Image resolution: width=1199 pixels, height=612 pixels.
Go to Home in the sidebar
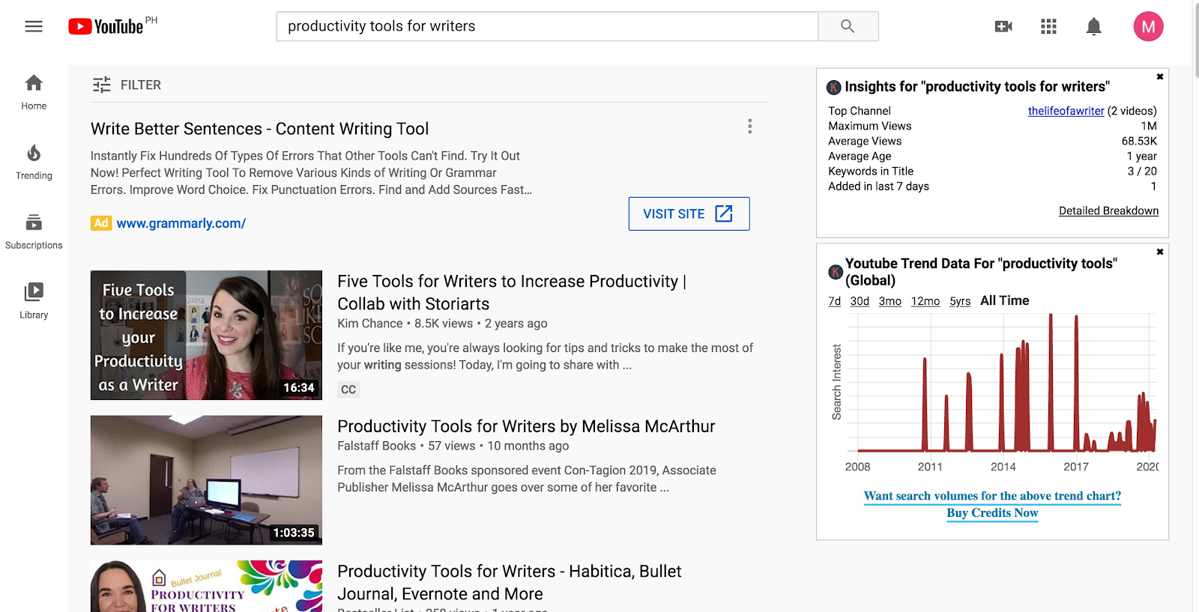[34, 92]
